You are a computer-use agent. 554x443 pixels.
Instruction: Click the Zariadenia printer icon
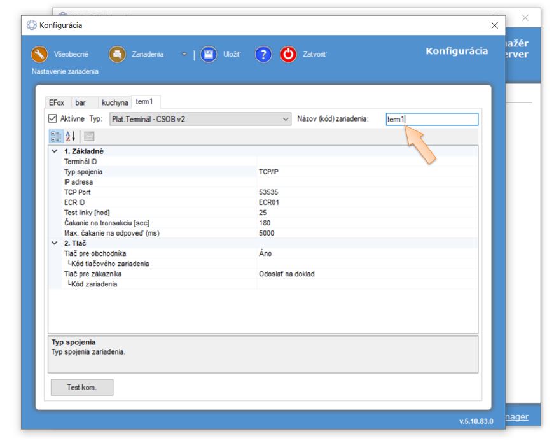tap(117, 55)
